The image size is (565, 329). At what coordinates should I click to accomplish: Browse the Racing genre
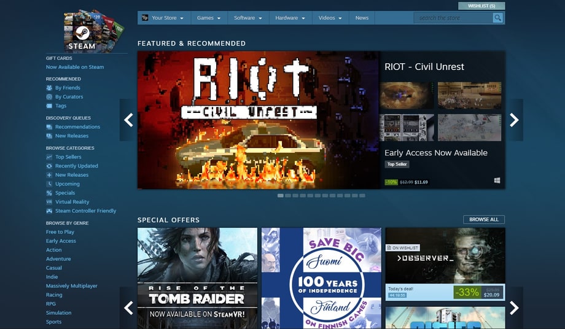pos(54,295)
